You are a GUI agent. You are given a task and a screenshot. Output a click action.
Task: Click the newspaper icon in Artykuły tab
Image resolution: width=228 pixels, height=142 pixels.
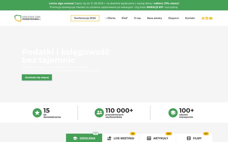(149, 138)
